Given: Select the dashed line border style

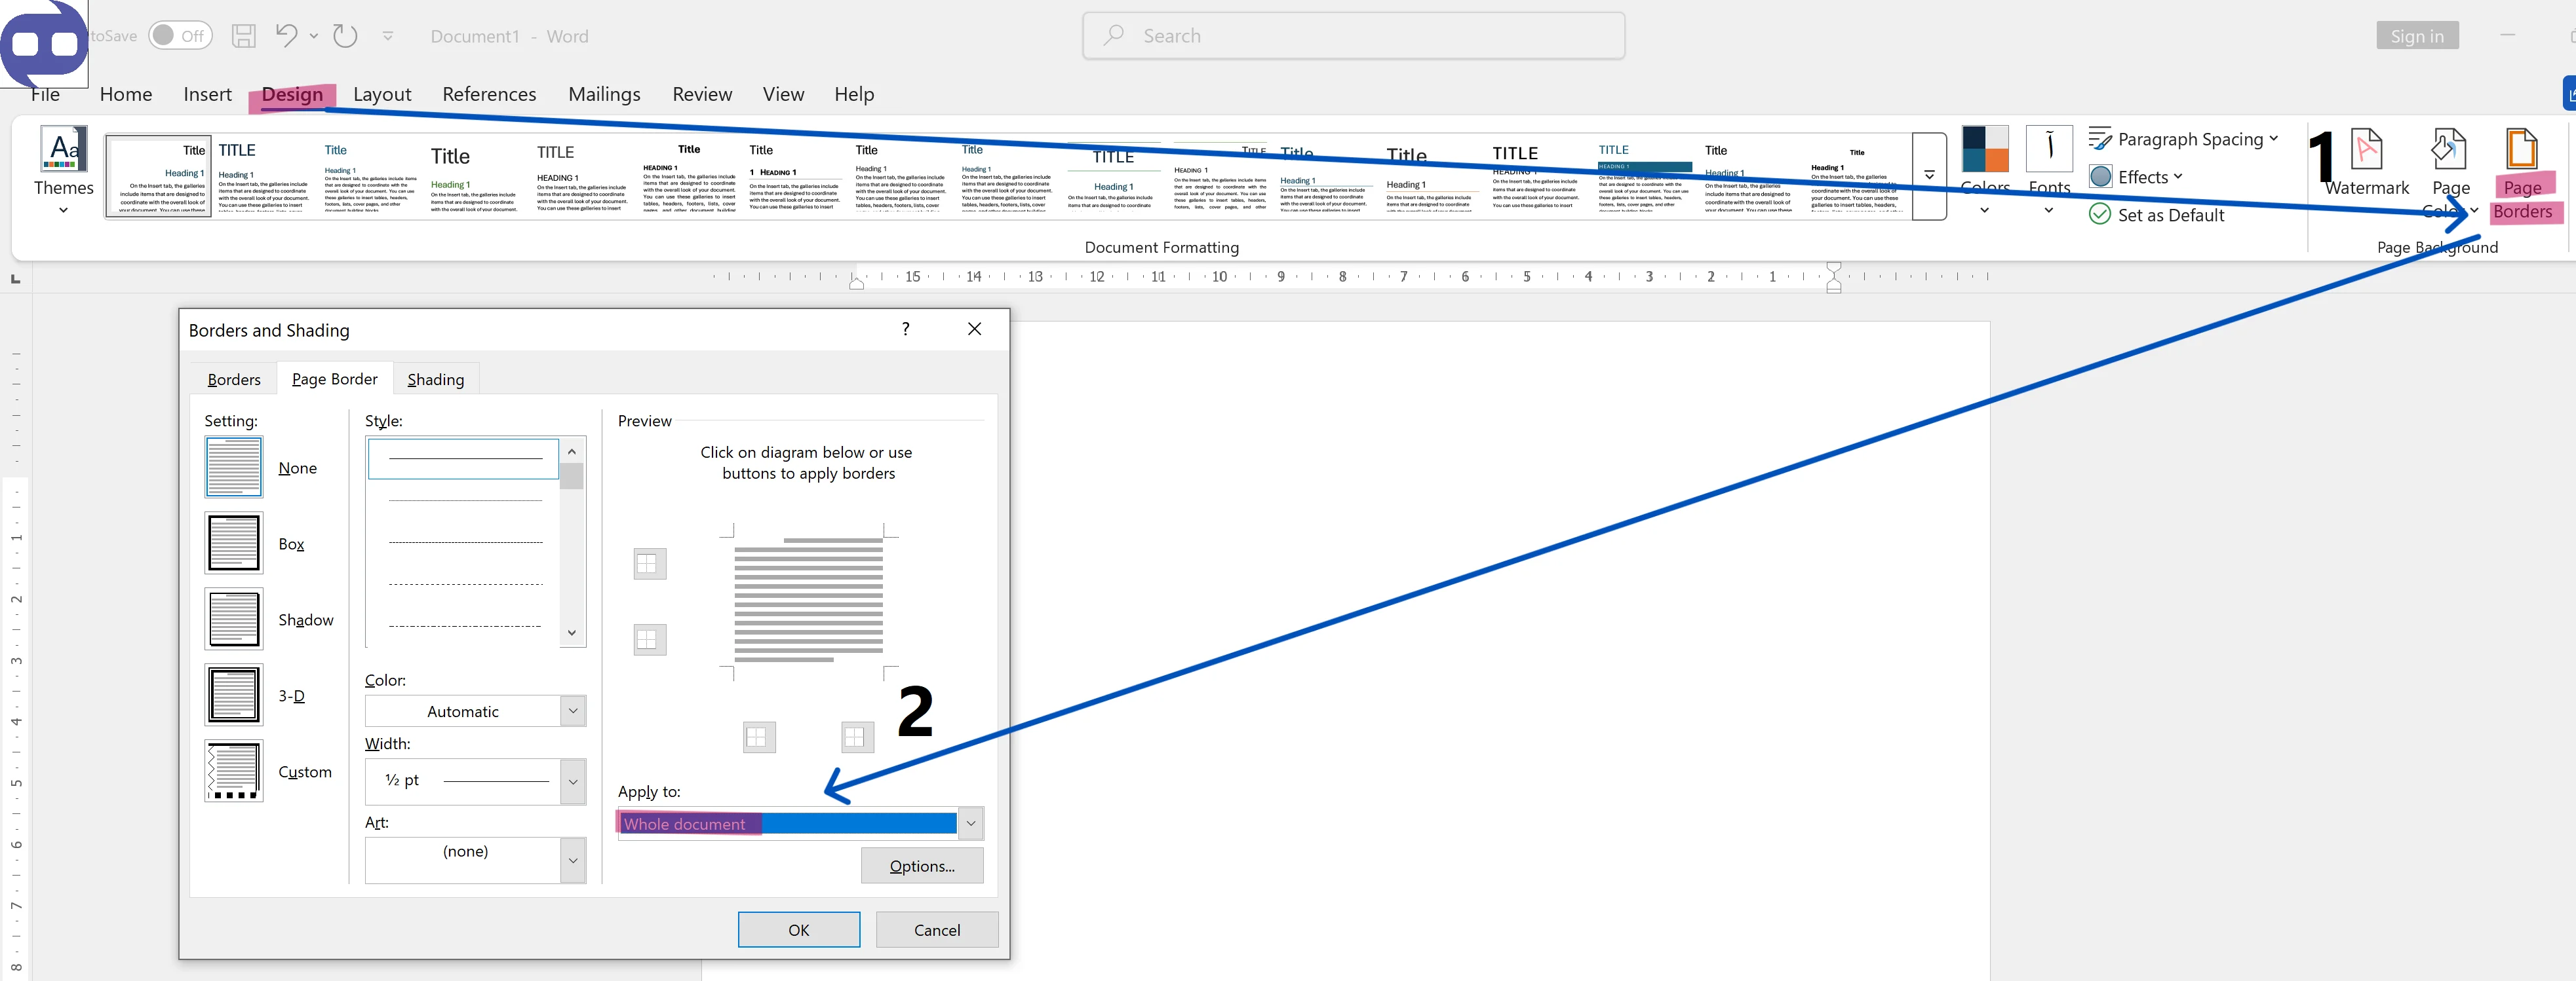Looking at the screenshot, I should [x=464, y=584].
